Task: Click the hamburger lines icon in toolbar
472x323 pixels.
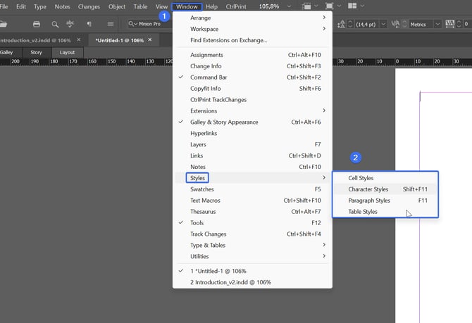Action: 111,24
